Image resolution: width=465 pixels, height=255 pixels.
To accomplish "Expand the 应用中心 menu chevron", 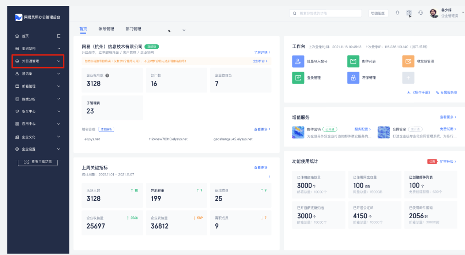I will point(59,124).
